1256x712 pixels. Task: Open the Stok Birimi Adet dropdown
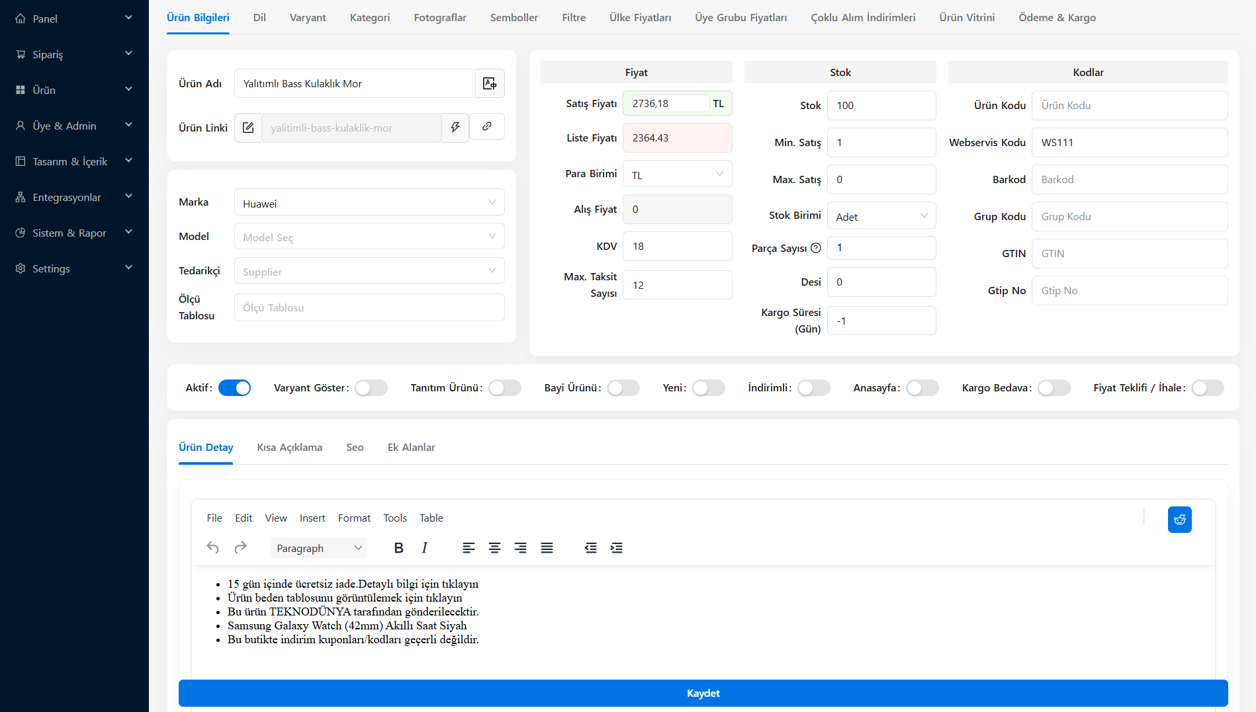[x=881, y=216]
